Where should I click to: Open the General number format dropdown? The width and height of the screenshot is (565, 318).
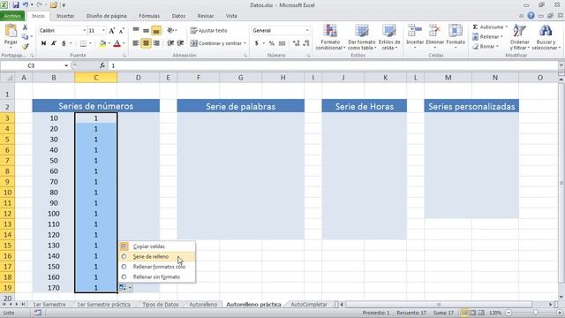pyautogui.click(x=307, y=31)
